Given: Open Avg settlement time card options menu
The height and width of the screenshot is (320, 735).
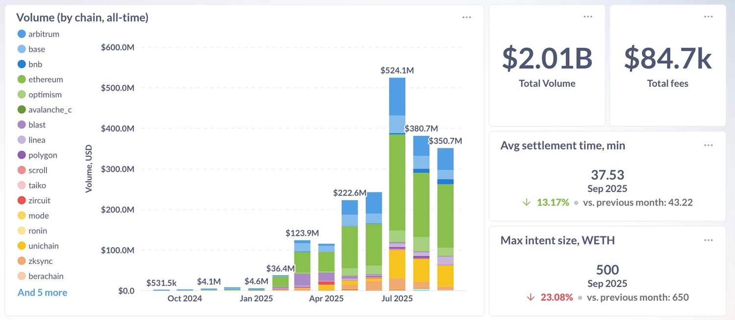Looking at the screenshot, I should [708, 145].
